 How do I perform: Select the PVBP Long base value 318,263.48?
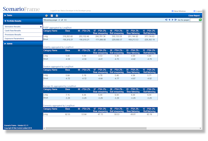tap(68, 36)
